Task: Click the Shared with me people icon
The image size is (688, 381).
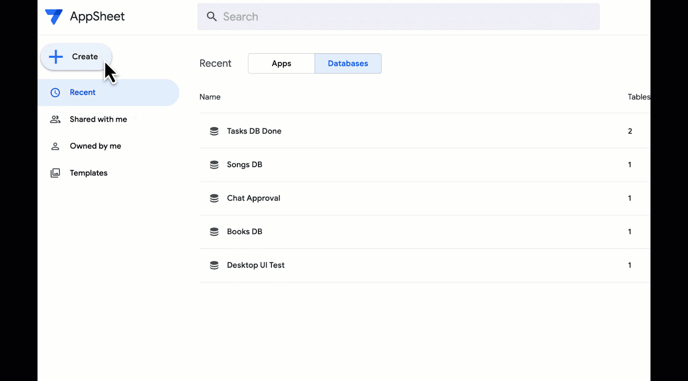Action: (x=55, y=119)
